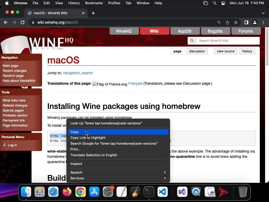Open Finder from the dock
Image resolution: width=269 pixels, height=202 pixels.
pyautogui.click(x=26, y=192)
